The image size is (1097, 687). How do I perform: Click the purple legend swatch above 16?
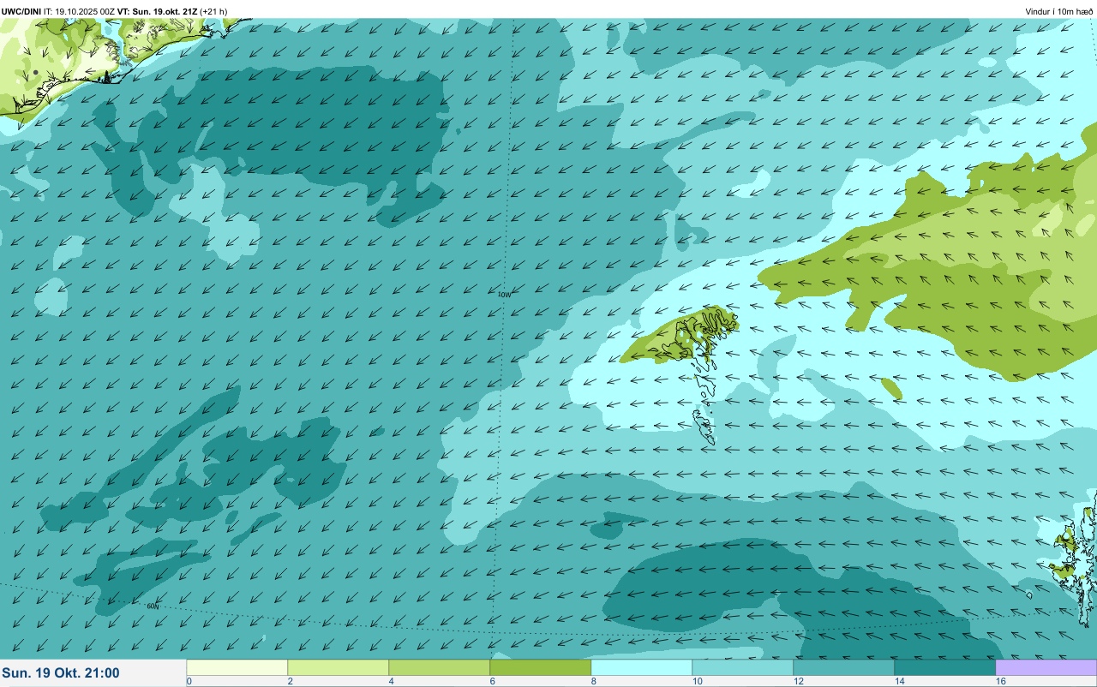tap(1046, 667)
